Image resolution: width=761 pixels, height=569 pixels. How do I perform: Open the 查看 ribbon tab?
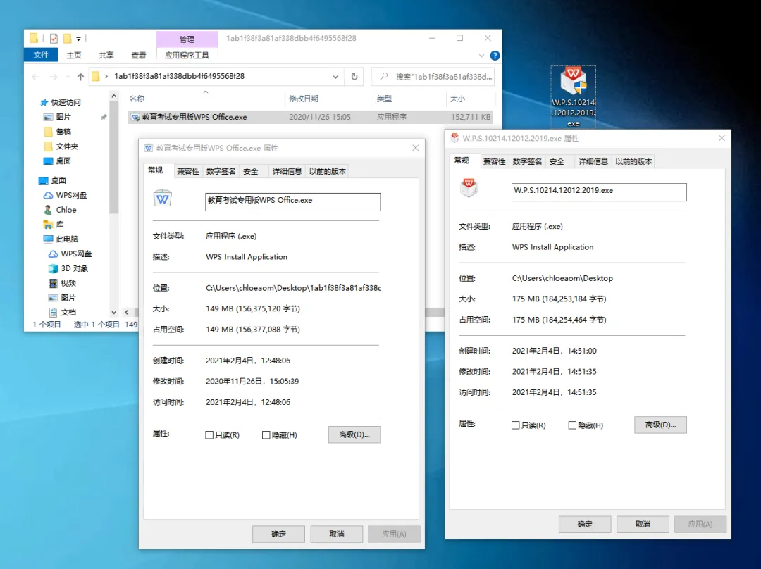(138, 56)
